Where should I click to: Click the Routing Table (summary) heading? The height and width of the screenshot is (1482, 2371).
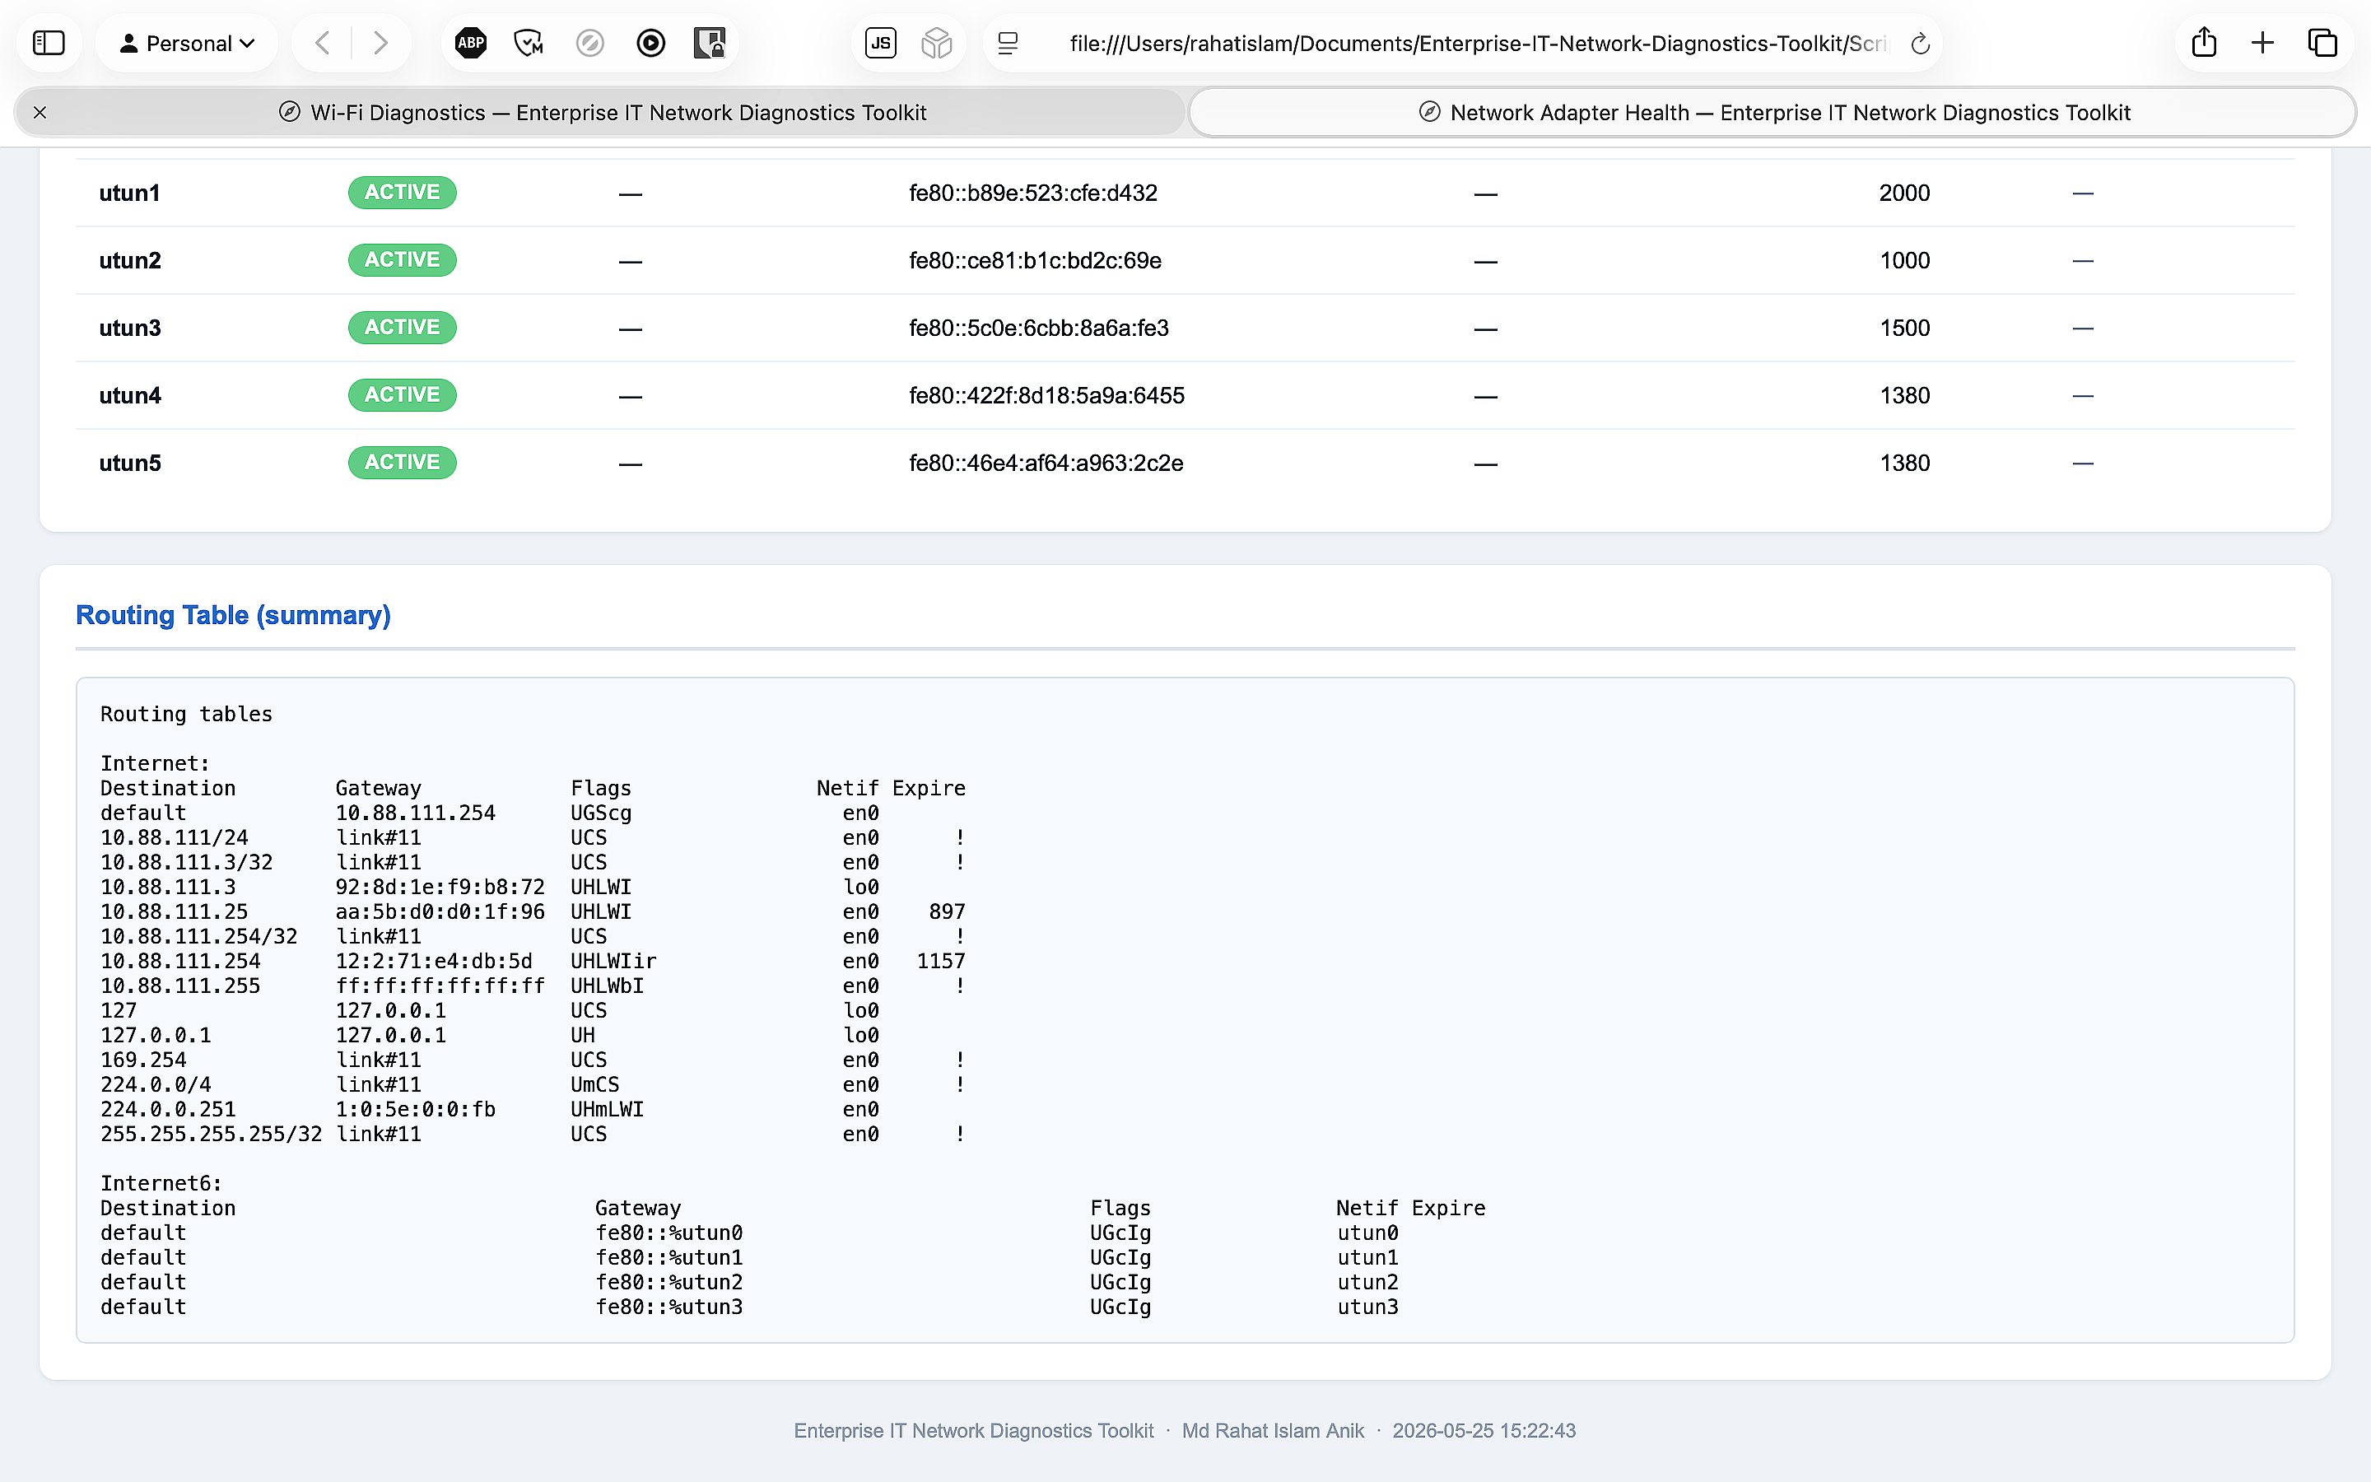(233, 616)
